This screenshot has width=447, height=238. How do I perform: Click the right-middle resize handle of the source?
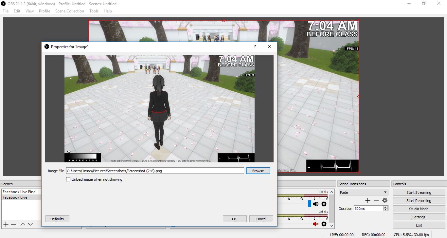359,97
